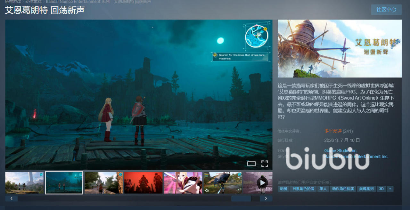Select the red silhouette screenshot thumbnail

[143, 183]
